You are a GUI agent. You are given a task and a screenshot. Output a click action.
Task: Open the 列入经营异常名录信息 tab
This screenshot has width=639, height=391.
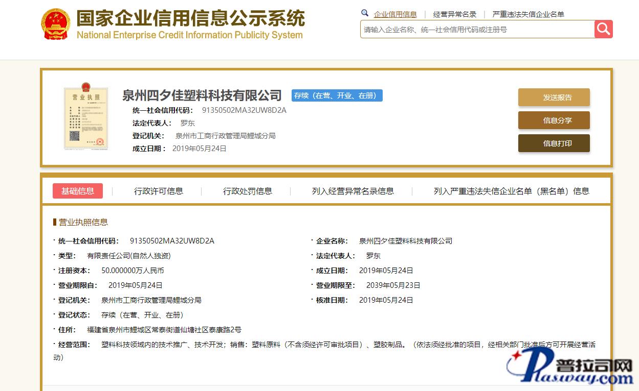[x=352, y=191]
